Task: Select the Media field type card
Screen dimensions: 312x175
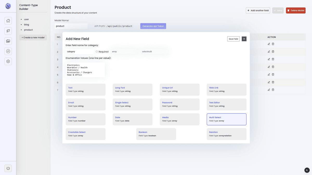Action: click(x=180, y=119)
